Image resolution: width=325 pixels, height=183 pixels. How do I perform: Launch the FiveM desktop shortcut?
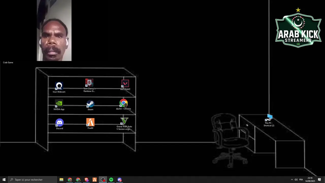(x=90, y=124)
